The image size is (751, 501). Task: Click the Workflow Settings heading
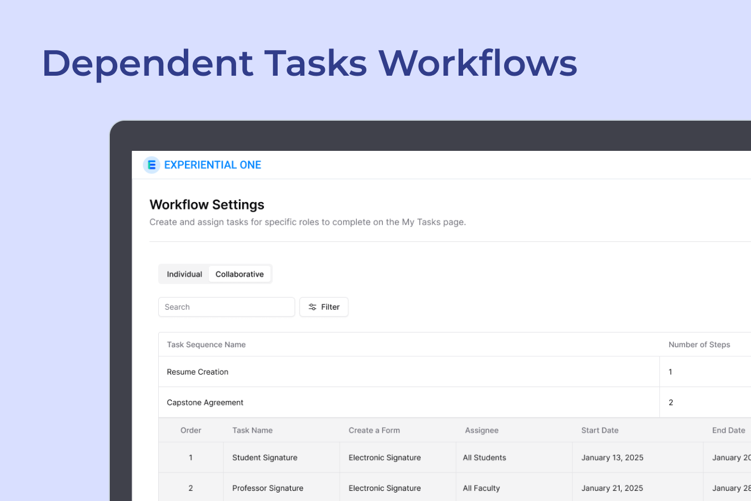click(207, 204)
